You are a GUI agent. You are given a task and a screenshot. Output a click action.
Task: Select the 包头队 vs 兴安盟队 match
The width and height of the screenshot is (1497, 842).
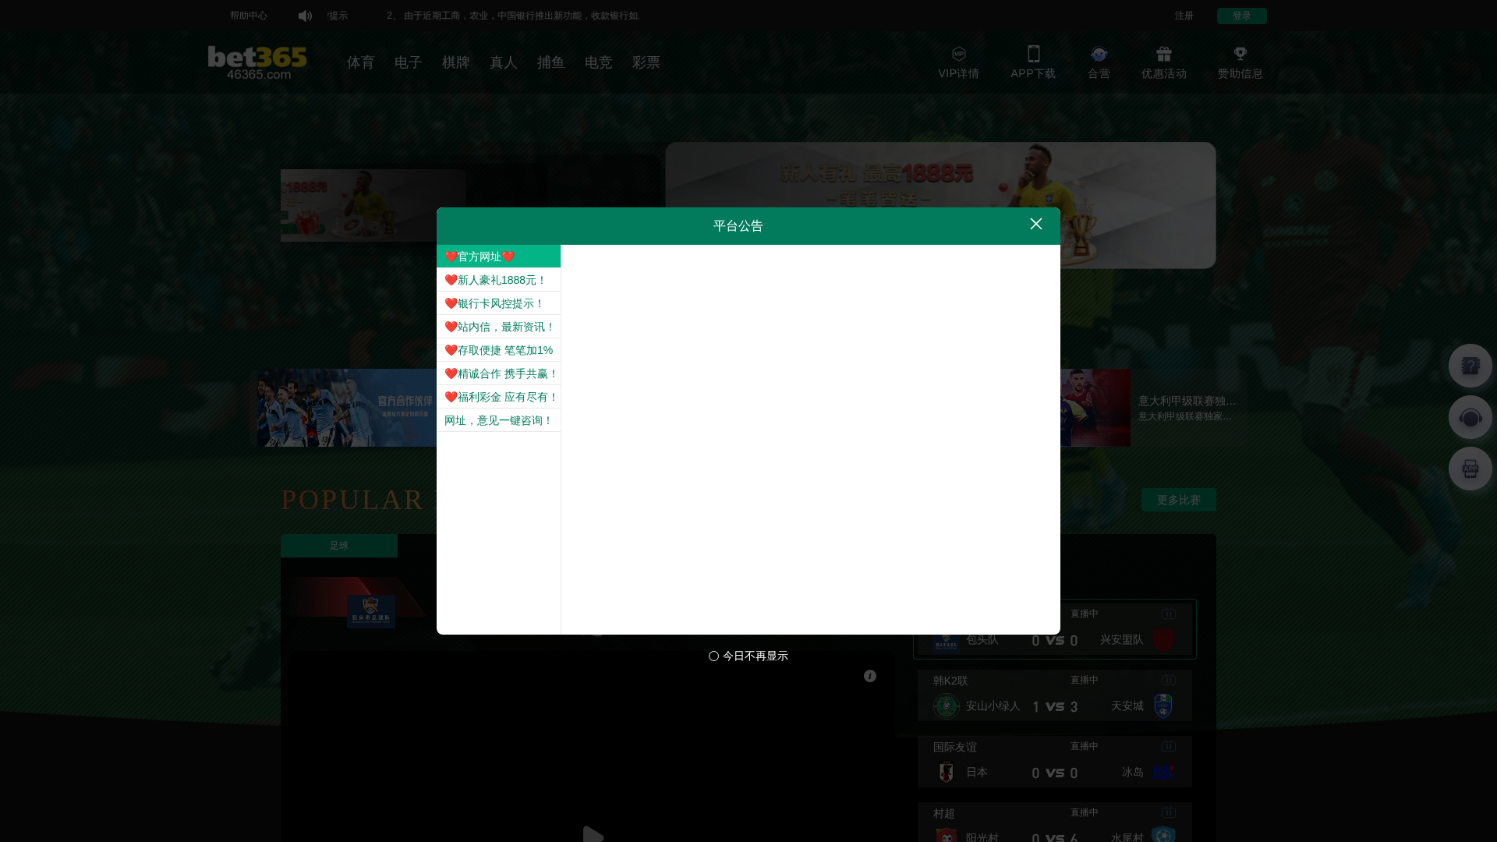(1054, 629)
